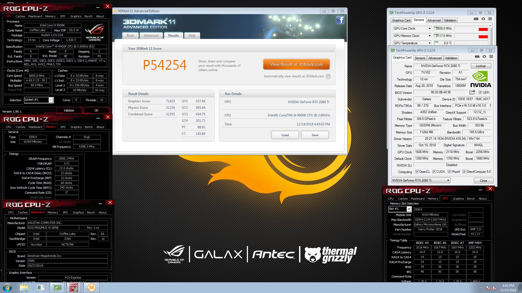The height and width of the screenshot is (293, 522).
Task: Click the refresh icon in front GPU-Z window
Action: [x=484, y=56]
